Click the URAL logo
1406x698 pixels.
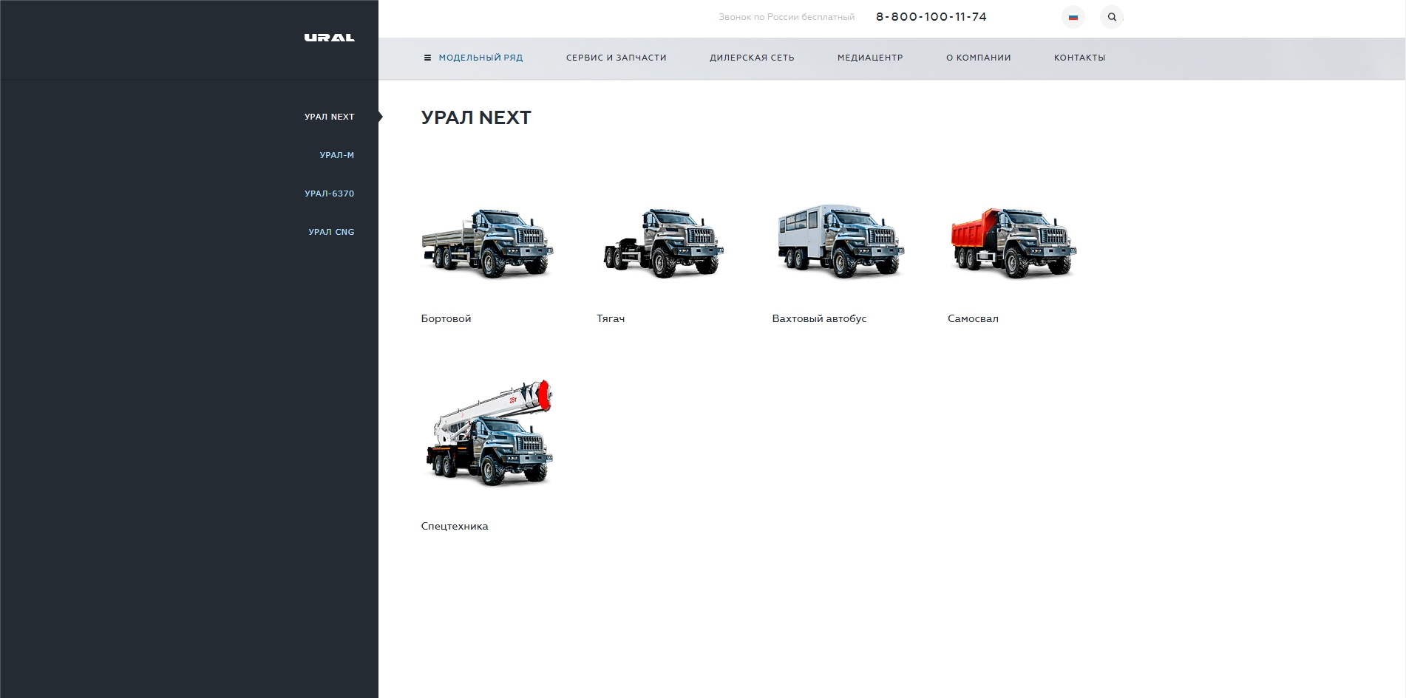coord(329,38)
